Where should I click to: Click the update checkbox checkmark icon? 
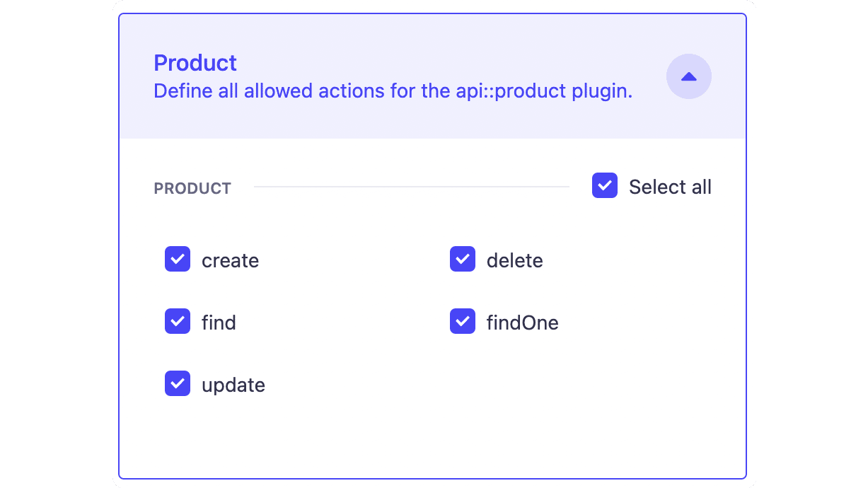pos(178,384)
